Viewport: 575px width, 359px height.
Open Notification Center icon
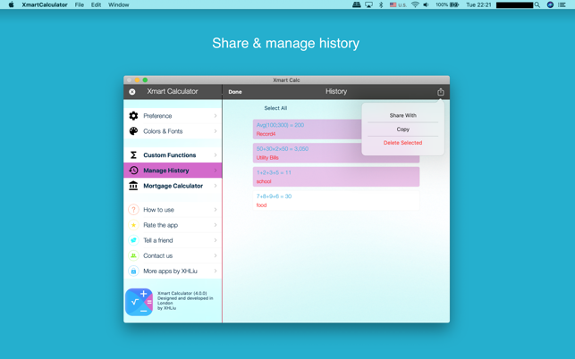pyautogui.click(x=562, y=4)
